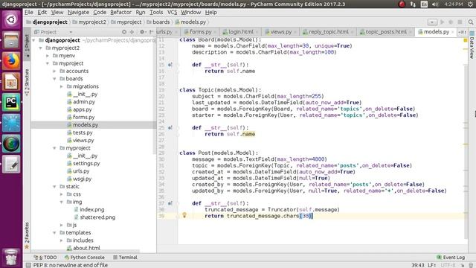This screenshot has width=476, height=268.
Task: Stop the running process via the stop icon
Action: click(x=460, y=22)
